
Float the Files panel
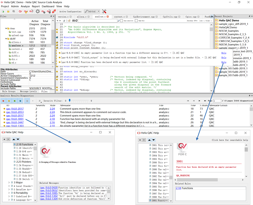click(51, 16)
